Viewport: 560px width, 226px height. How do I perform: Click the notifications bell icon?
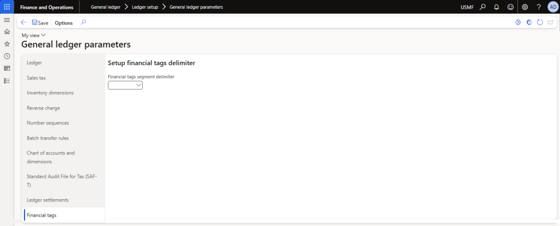point(497,7)
